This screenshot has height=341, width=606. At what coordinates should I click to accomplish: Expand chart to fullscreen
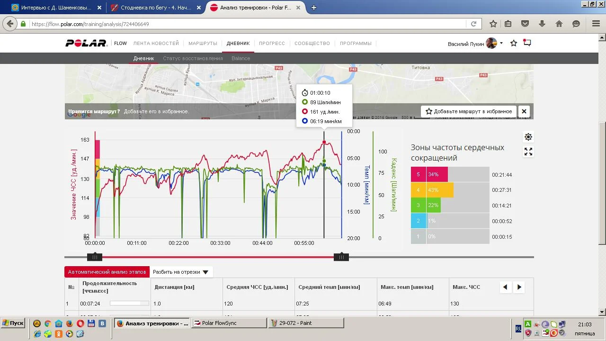pos(528,152)
